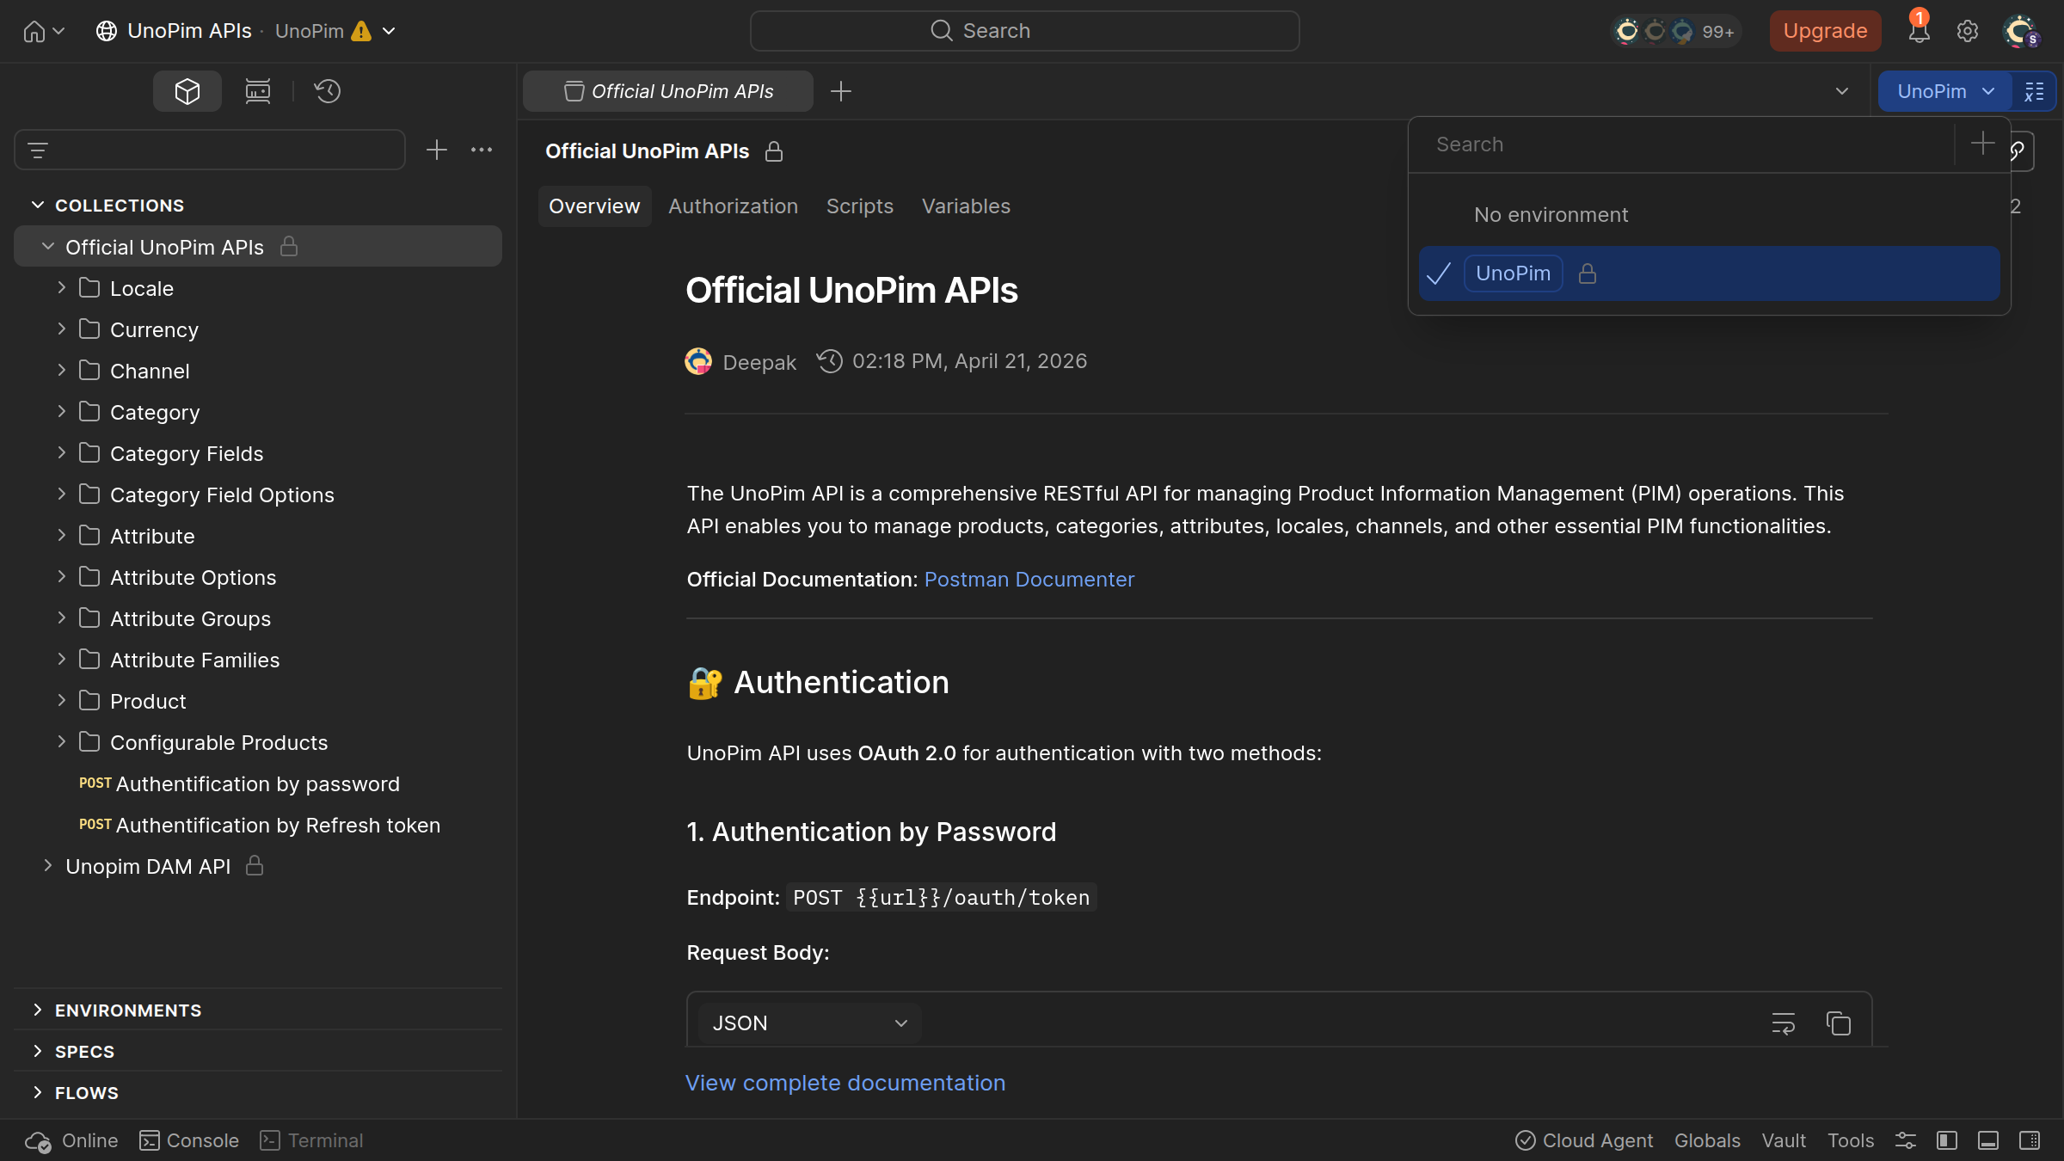The height and width of the screenshot is (1161, 2064).
Task: Open the Postman Documenter link
Action: pos(1029,580)
